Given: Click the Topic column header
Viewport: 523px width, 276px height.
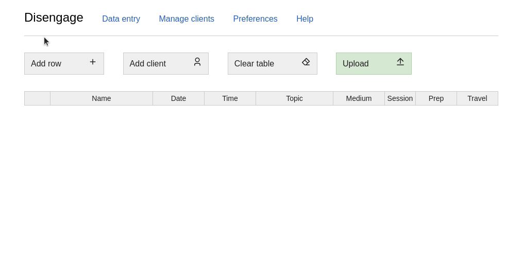Looking at the screenshot, I should (x=294, y=98).
